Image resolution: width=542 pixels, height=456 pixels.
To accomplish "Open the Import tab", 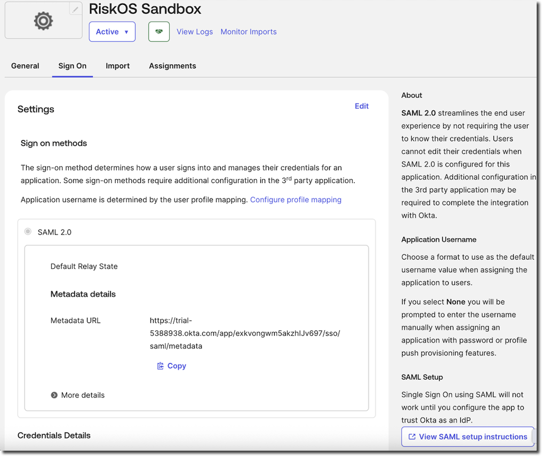I will click(x=117, y=66).
